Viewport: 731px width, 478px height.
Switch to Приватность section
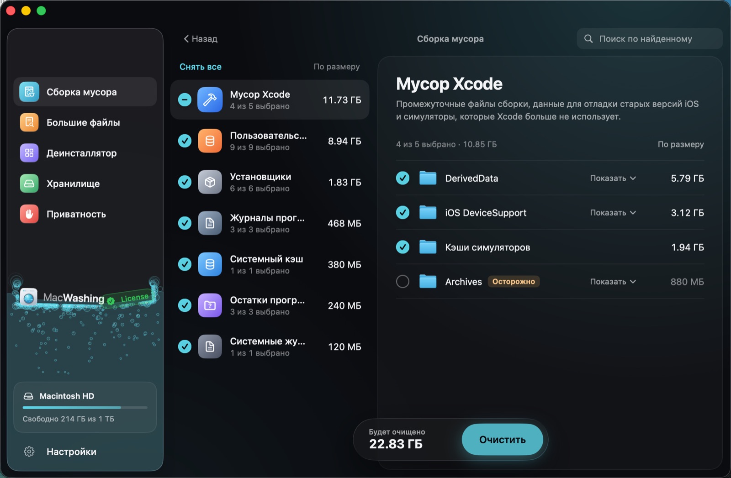(x=85, y=214)
